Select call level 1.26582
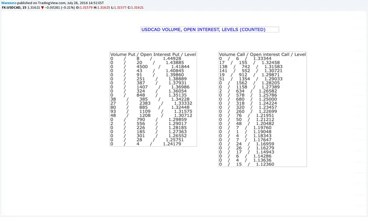368x217 pixels. [x=268, y=91]
